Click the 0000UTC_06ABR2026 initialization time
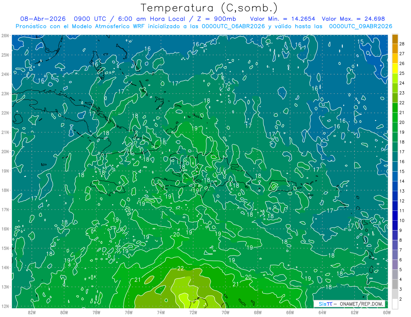The height and width of the screenshot is (317, 411). (233, 26)
